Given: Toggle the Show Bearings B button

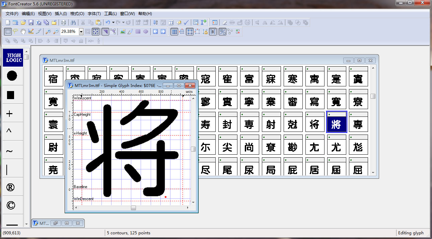Looking at the screenshot, I should [213, 31].
